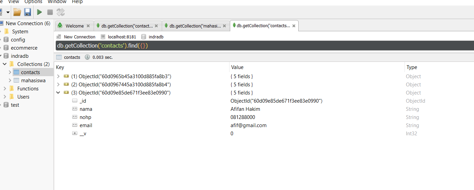Open the View menu
This screenshot has width=474, height=190.
click(x=14, y=2)
